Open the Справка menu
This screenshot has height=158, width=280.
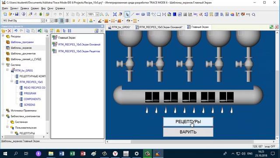click(x=60, y=8)
